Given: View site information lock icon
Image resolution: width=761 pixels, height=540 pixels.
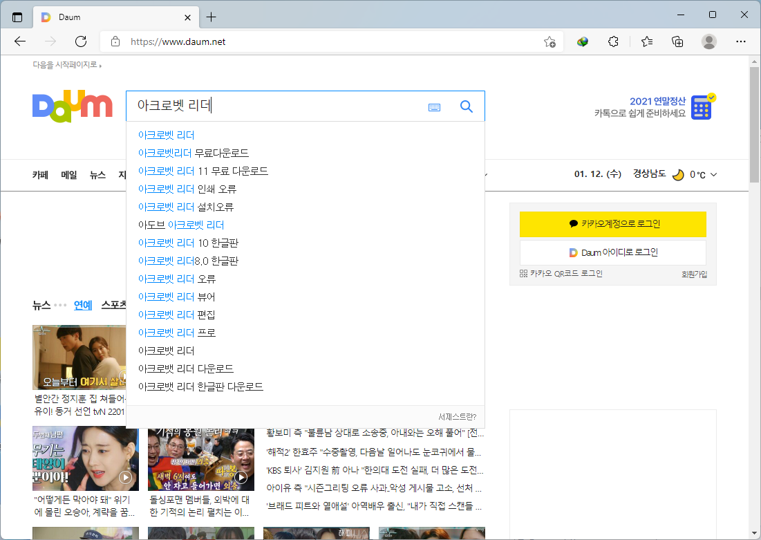Looking at the screenshot, I should [x=115, y=41].
